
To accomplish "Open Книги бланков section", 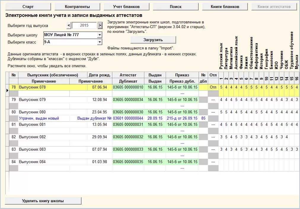I will coord(225,7).
